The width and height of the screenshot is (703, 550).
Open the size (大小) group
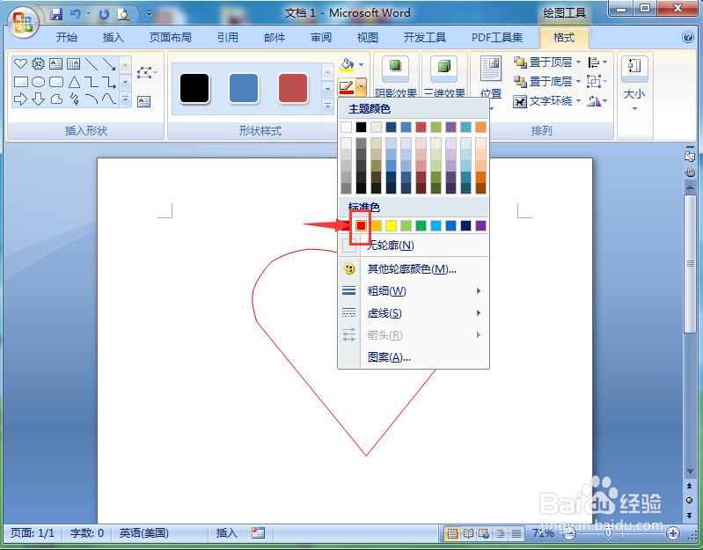634,83
